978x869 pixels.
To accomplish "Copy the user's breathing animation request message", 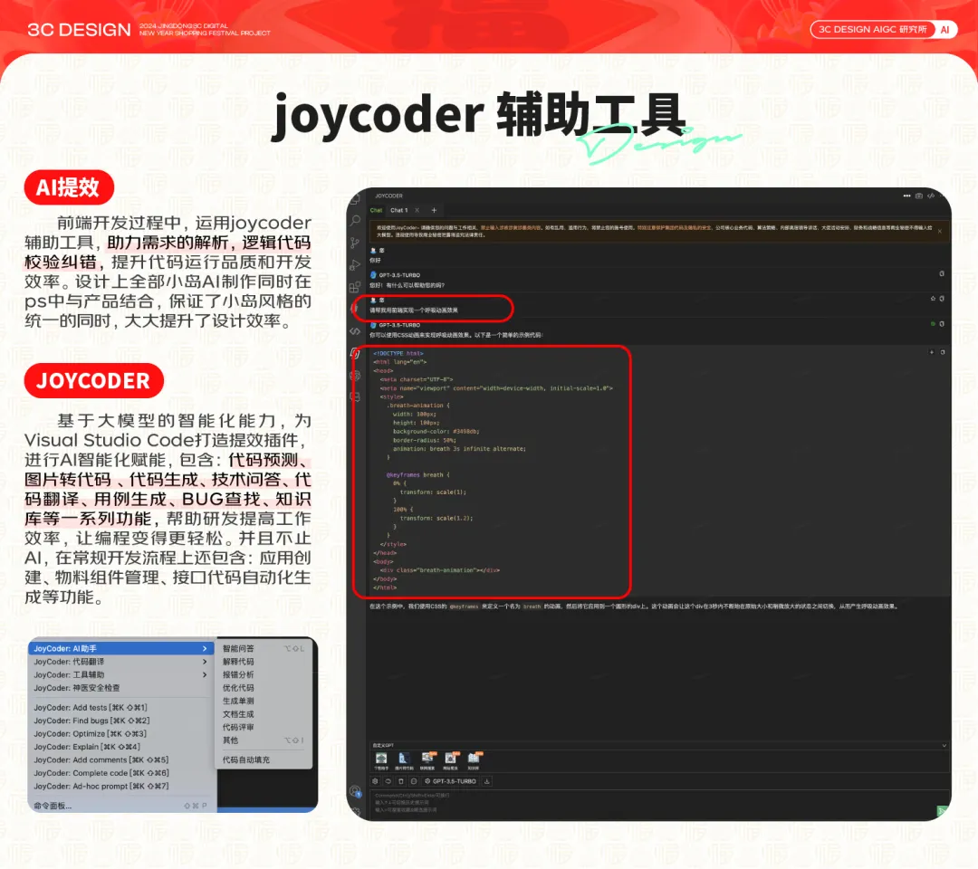I will tap(942, 299).
